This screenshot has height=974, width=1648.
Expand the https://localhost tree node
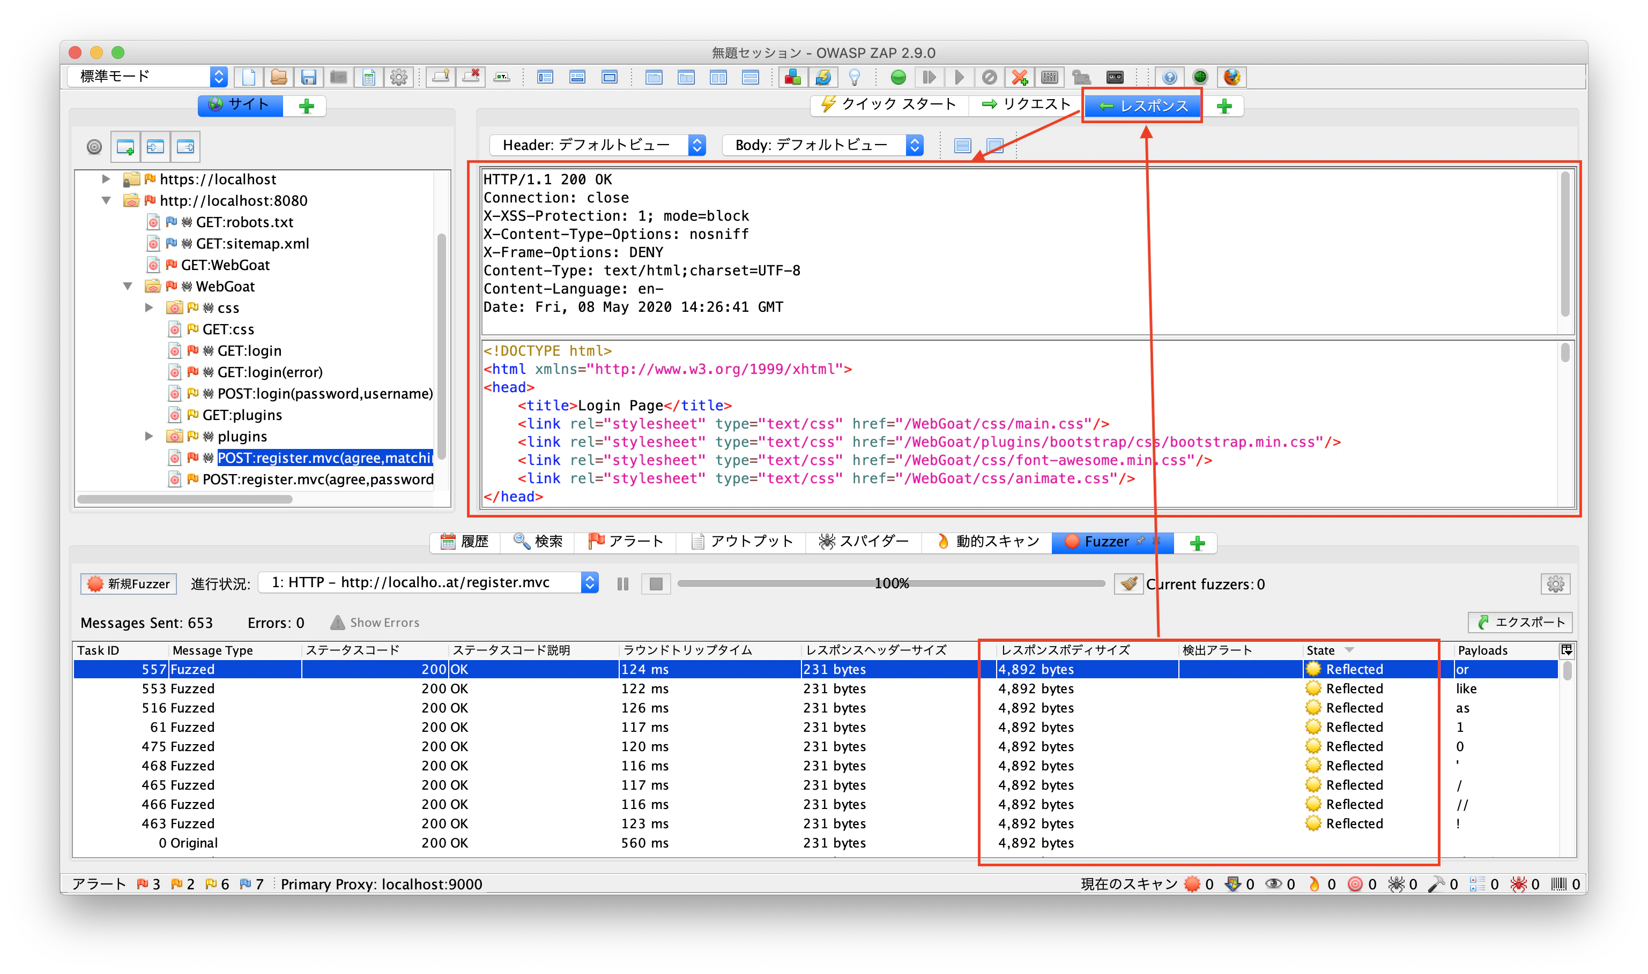pyautogui.click(x=106, y=178)
